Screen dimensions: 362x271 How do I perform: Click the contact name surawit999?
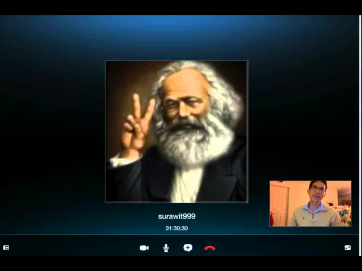click(177, 216)
